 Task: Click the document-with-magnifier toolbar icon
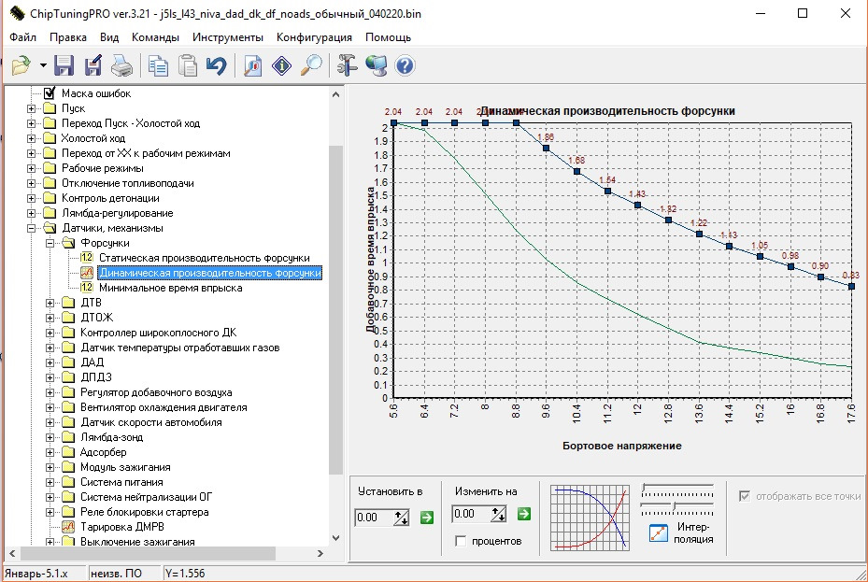pyautogui.click(x=253, y=65)
